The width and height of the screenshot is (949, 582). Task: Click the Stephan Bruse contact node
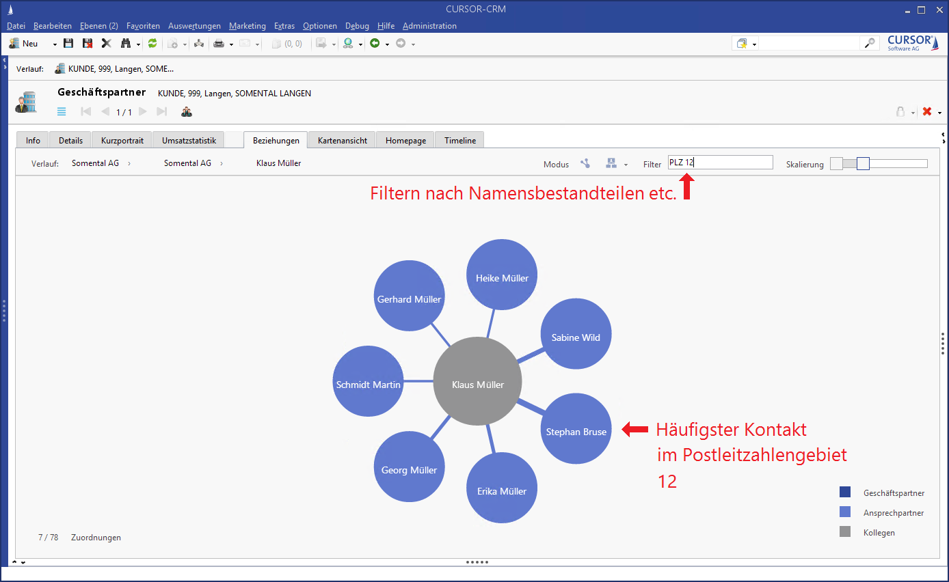tap(576, 431)
